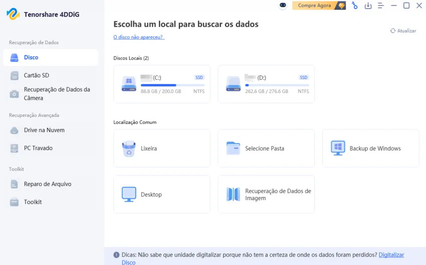Click the SSD badge on D: drive
The image size is (426, 265).
tap(304, 77)
